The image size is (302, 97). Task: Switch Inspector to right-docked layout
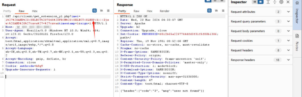pyautogui.click(x=260, y=2)
